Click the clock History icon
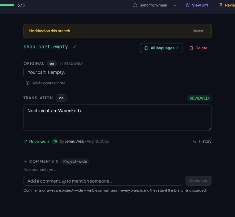Image resolution: width=235 pixels, height=217 pixels. tap(195, 141)
